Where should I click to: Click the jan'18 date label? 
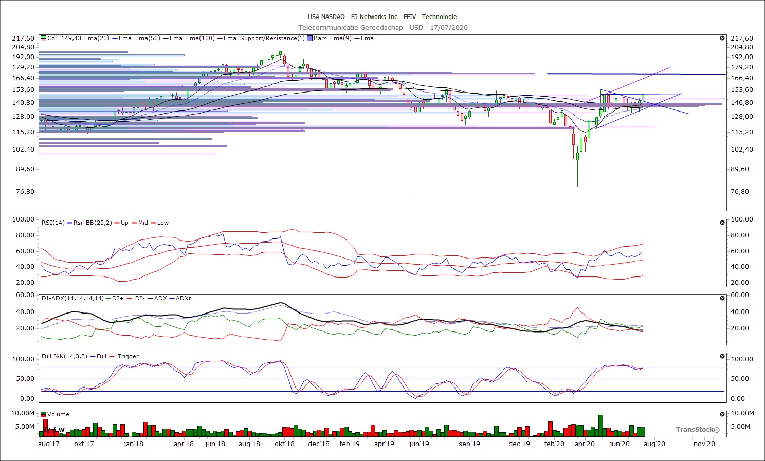pos(134,444)
